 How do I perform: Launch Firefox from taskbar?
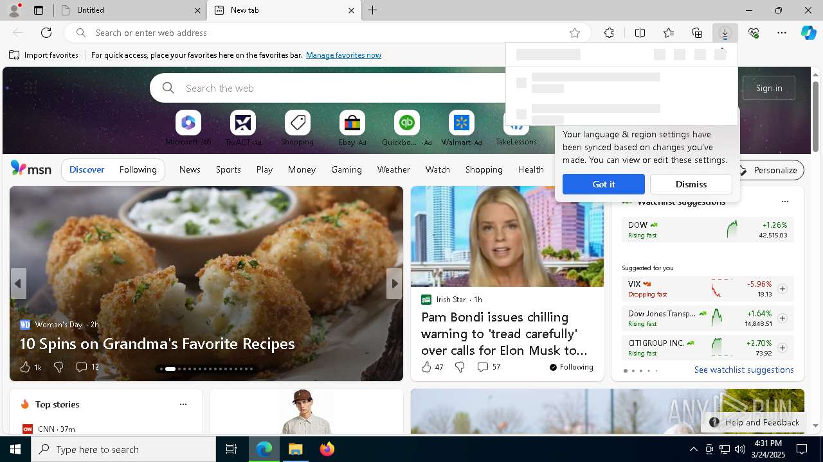[x=327, y=449]
